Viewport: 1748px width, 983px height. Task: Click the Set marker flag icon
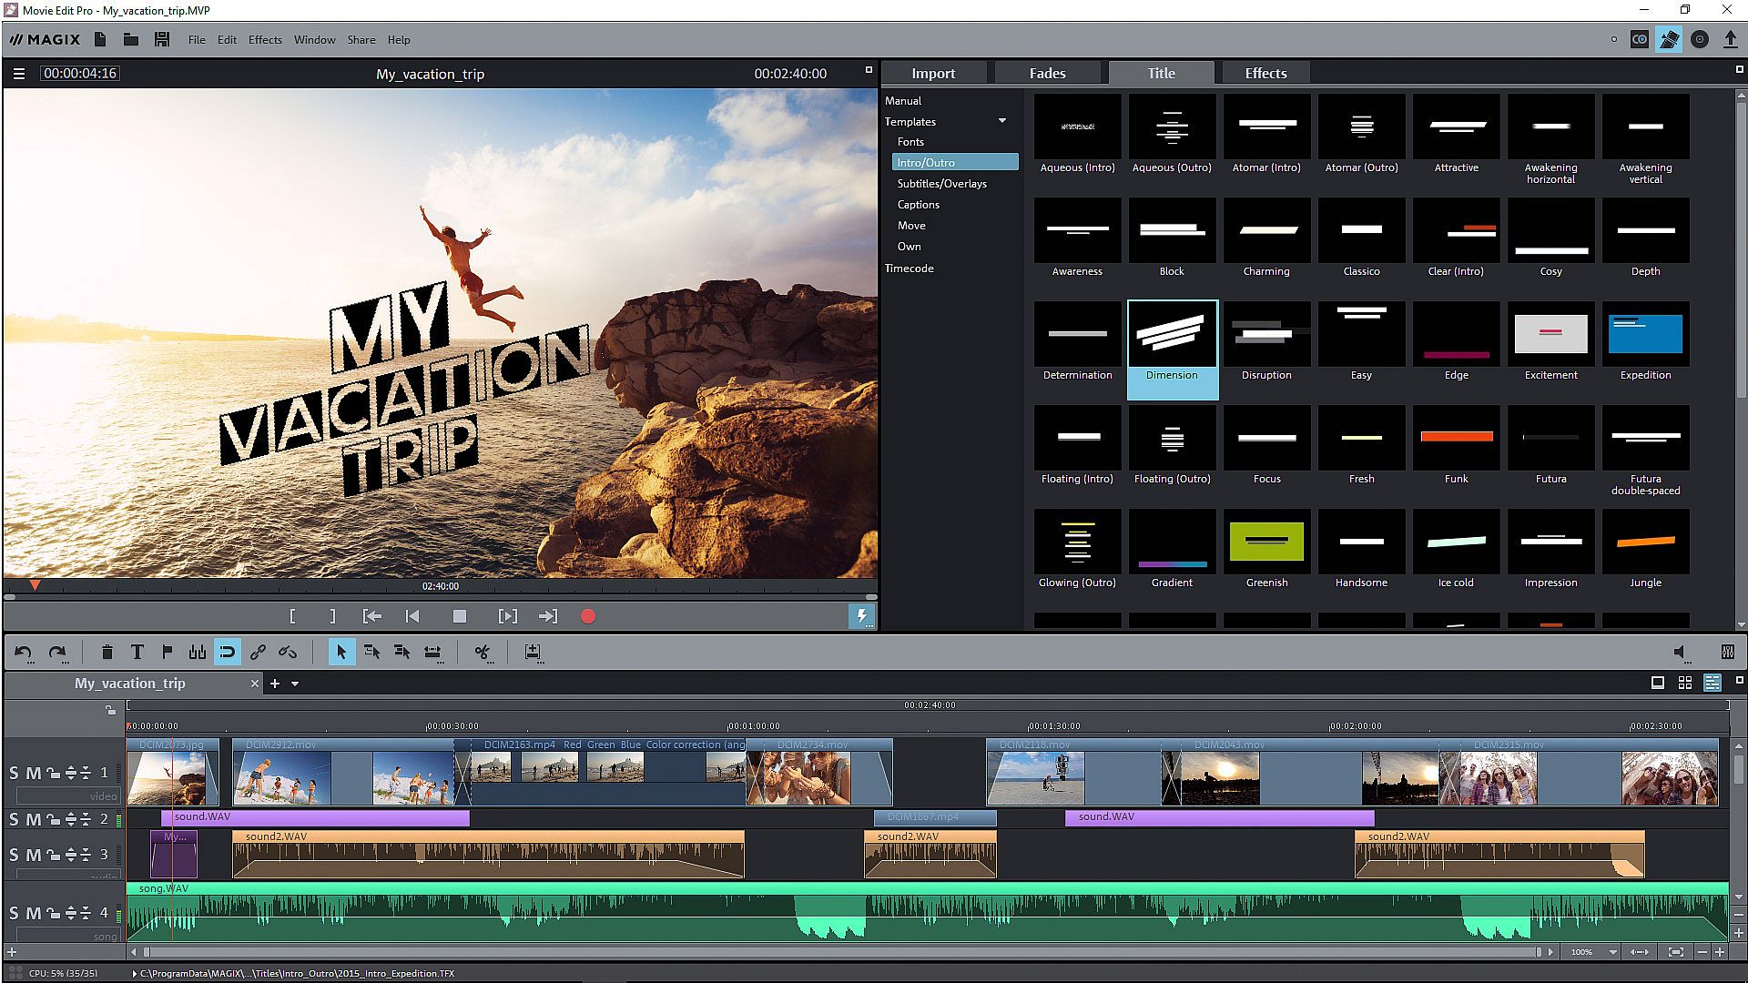[168, 652]
